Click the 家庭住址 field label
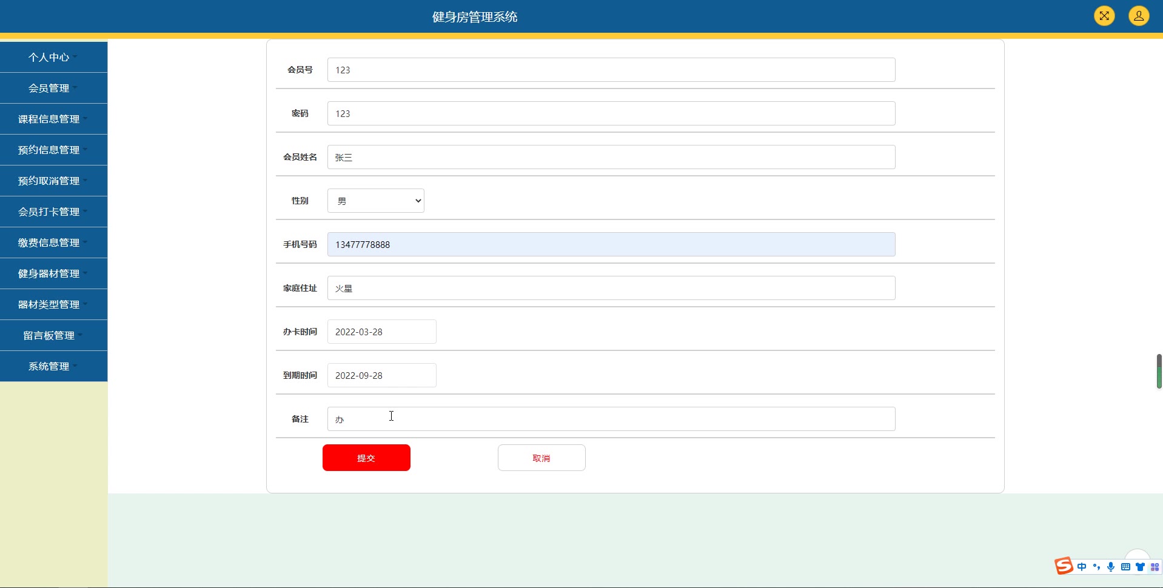Viewport: 1163px width, 588px height. point(300,288)
